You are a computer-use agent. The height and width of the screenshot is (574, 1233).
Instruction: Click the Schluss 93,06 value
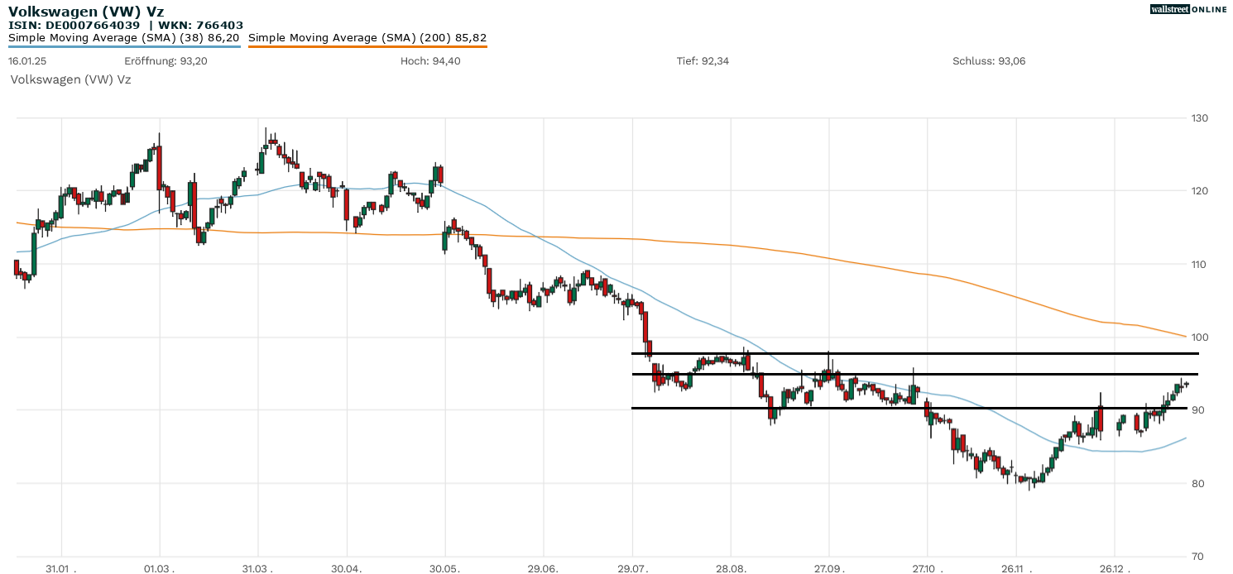point(989,61)
